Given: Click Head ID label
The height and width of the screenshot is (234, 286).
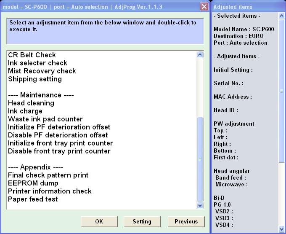Looking at the screenshot, I should [226, 110].
